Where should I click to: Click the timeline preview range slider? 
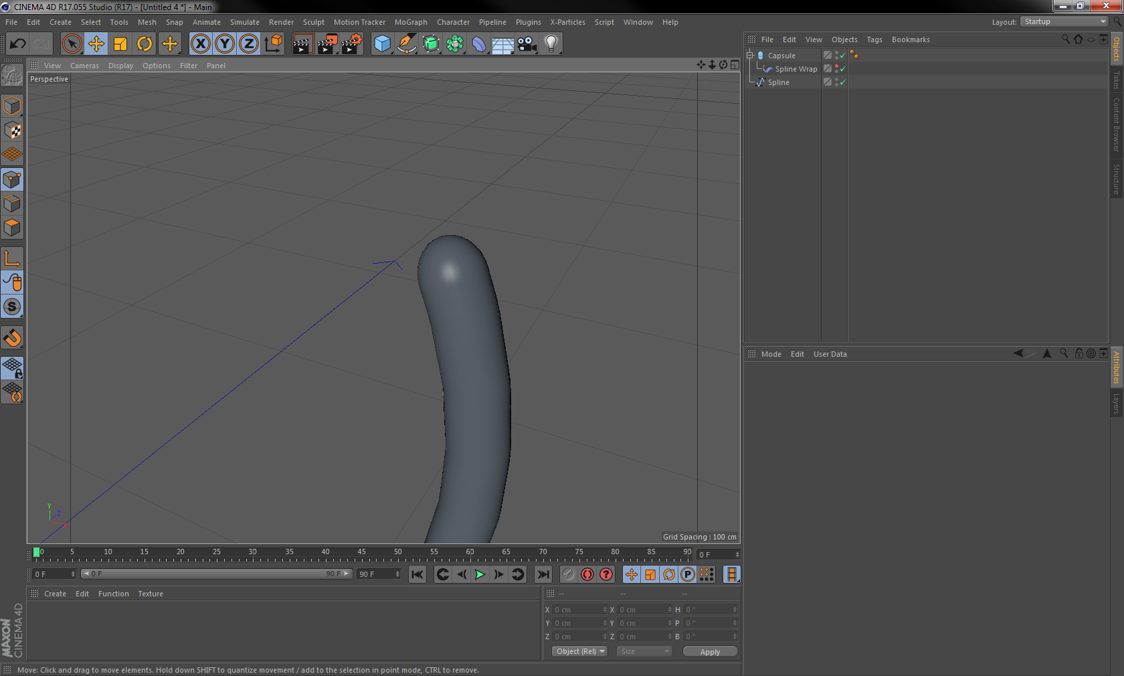tap(217, 574)
